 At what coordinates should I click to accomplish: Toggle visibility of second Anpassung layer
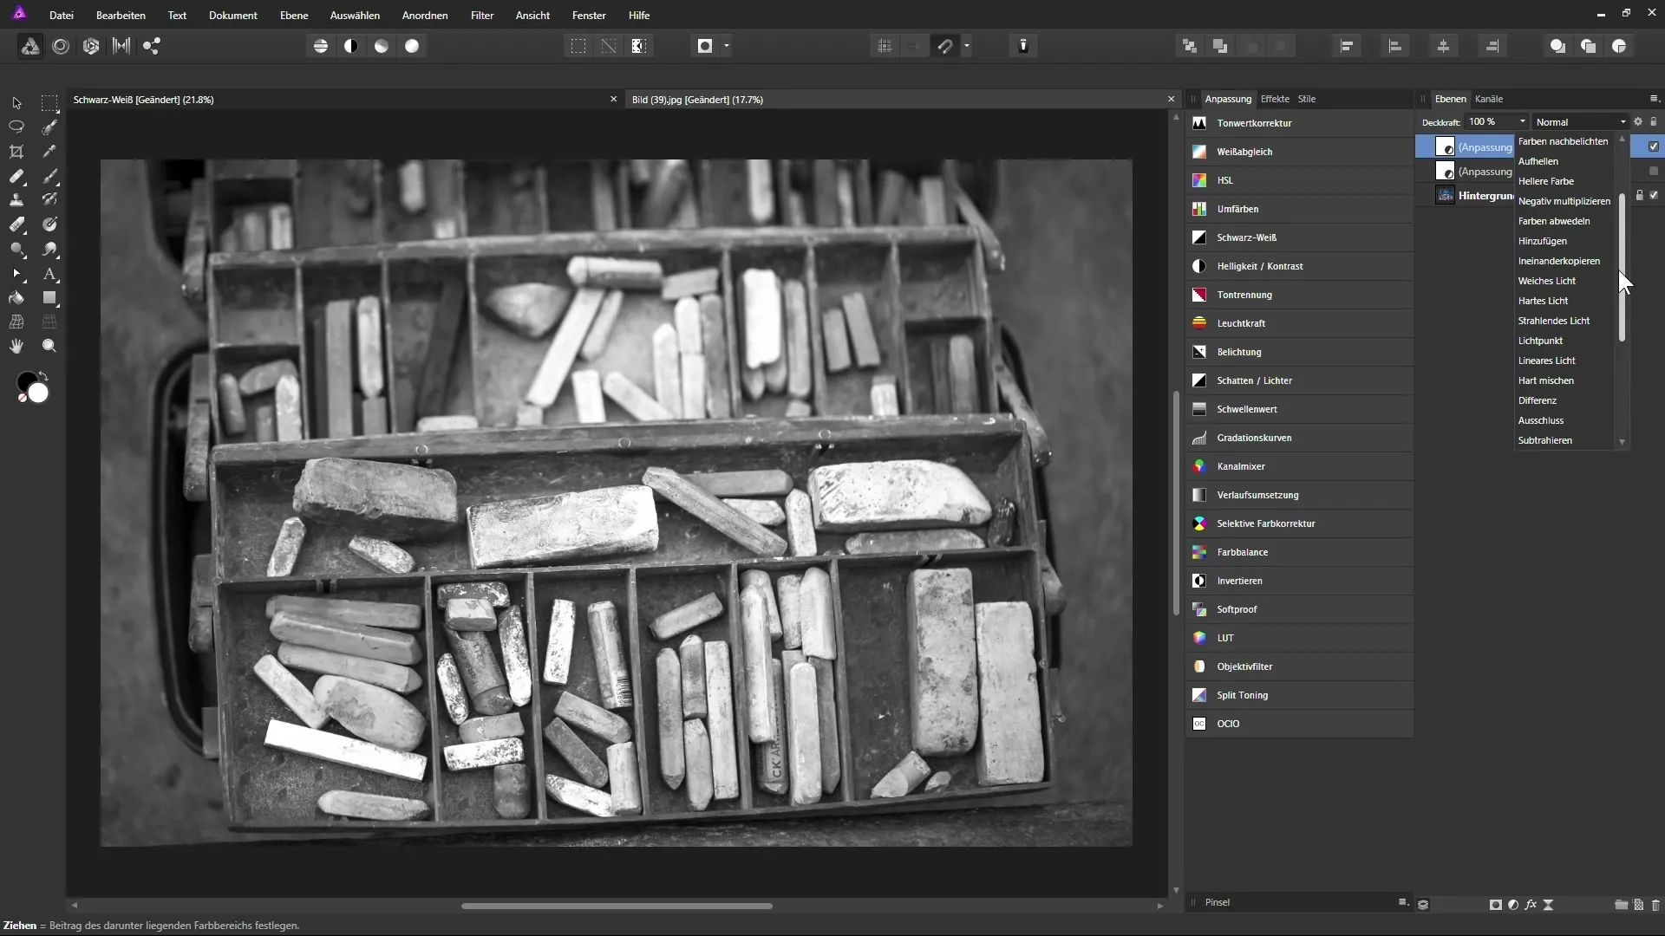(1654, 171)
